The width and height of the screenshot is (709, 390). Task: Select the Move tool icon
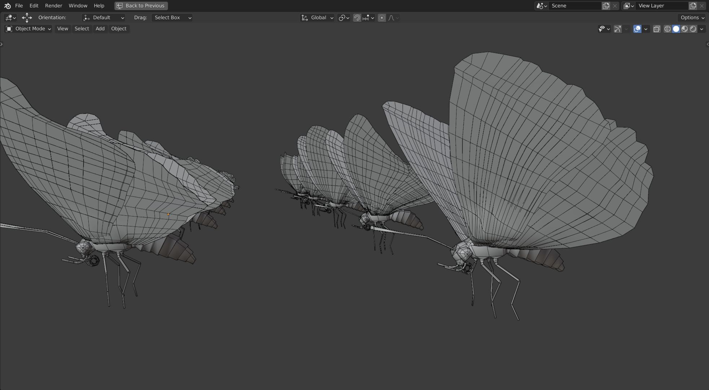click(27, 18)
